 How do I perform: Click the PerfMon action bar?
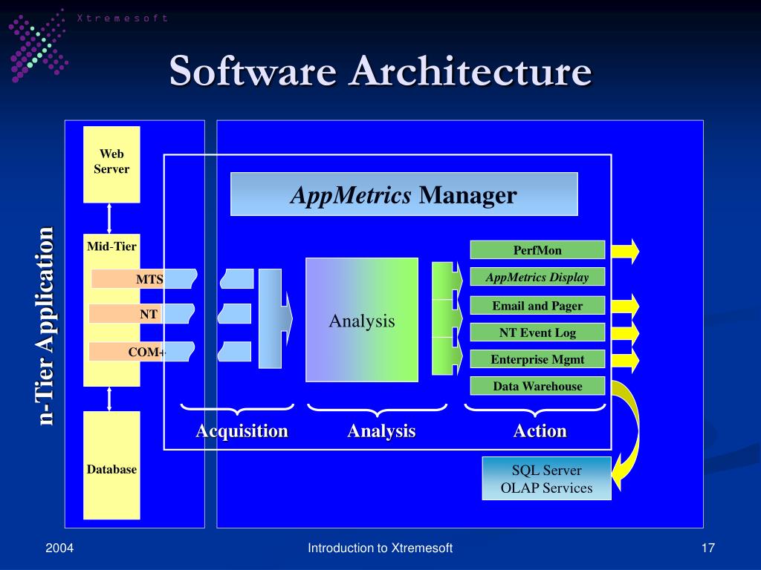tap(537, 250)
